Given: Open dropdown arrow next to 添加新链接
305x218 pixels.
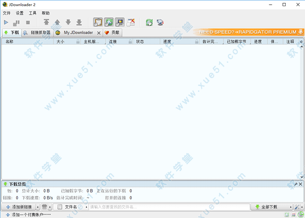Looking at the screenshot, I should coord(37,207).
